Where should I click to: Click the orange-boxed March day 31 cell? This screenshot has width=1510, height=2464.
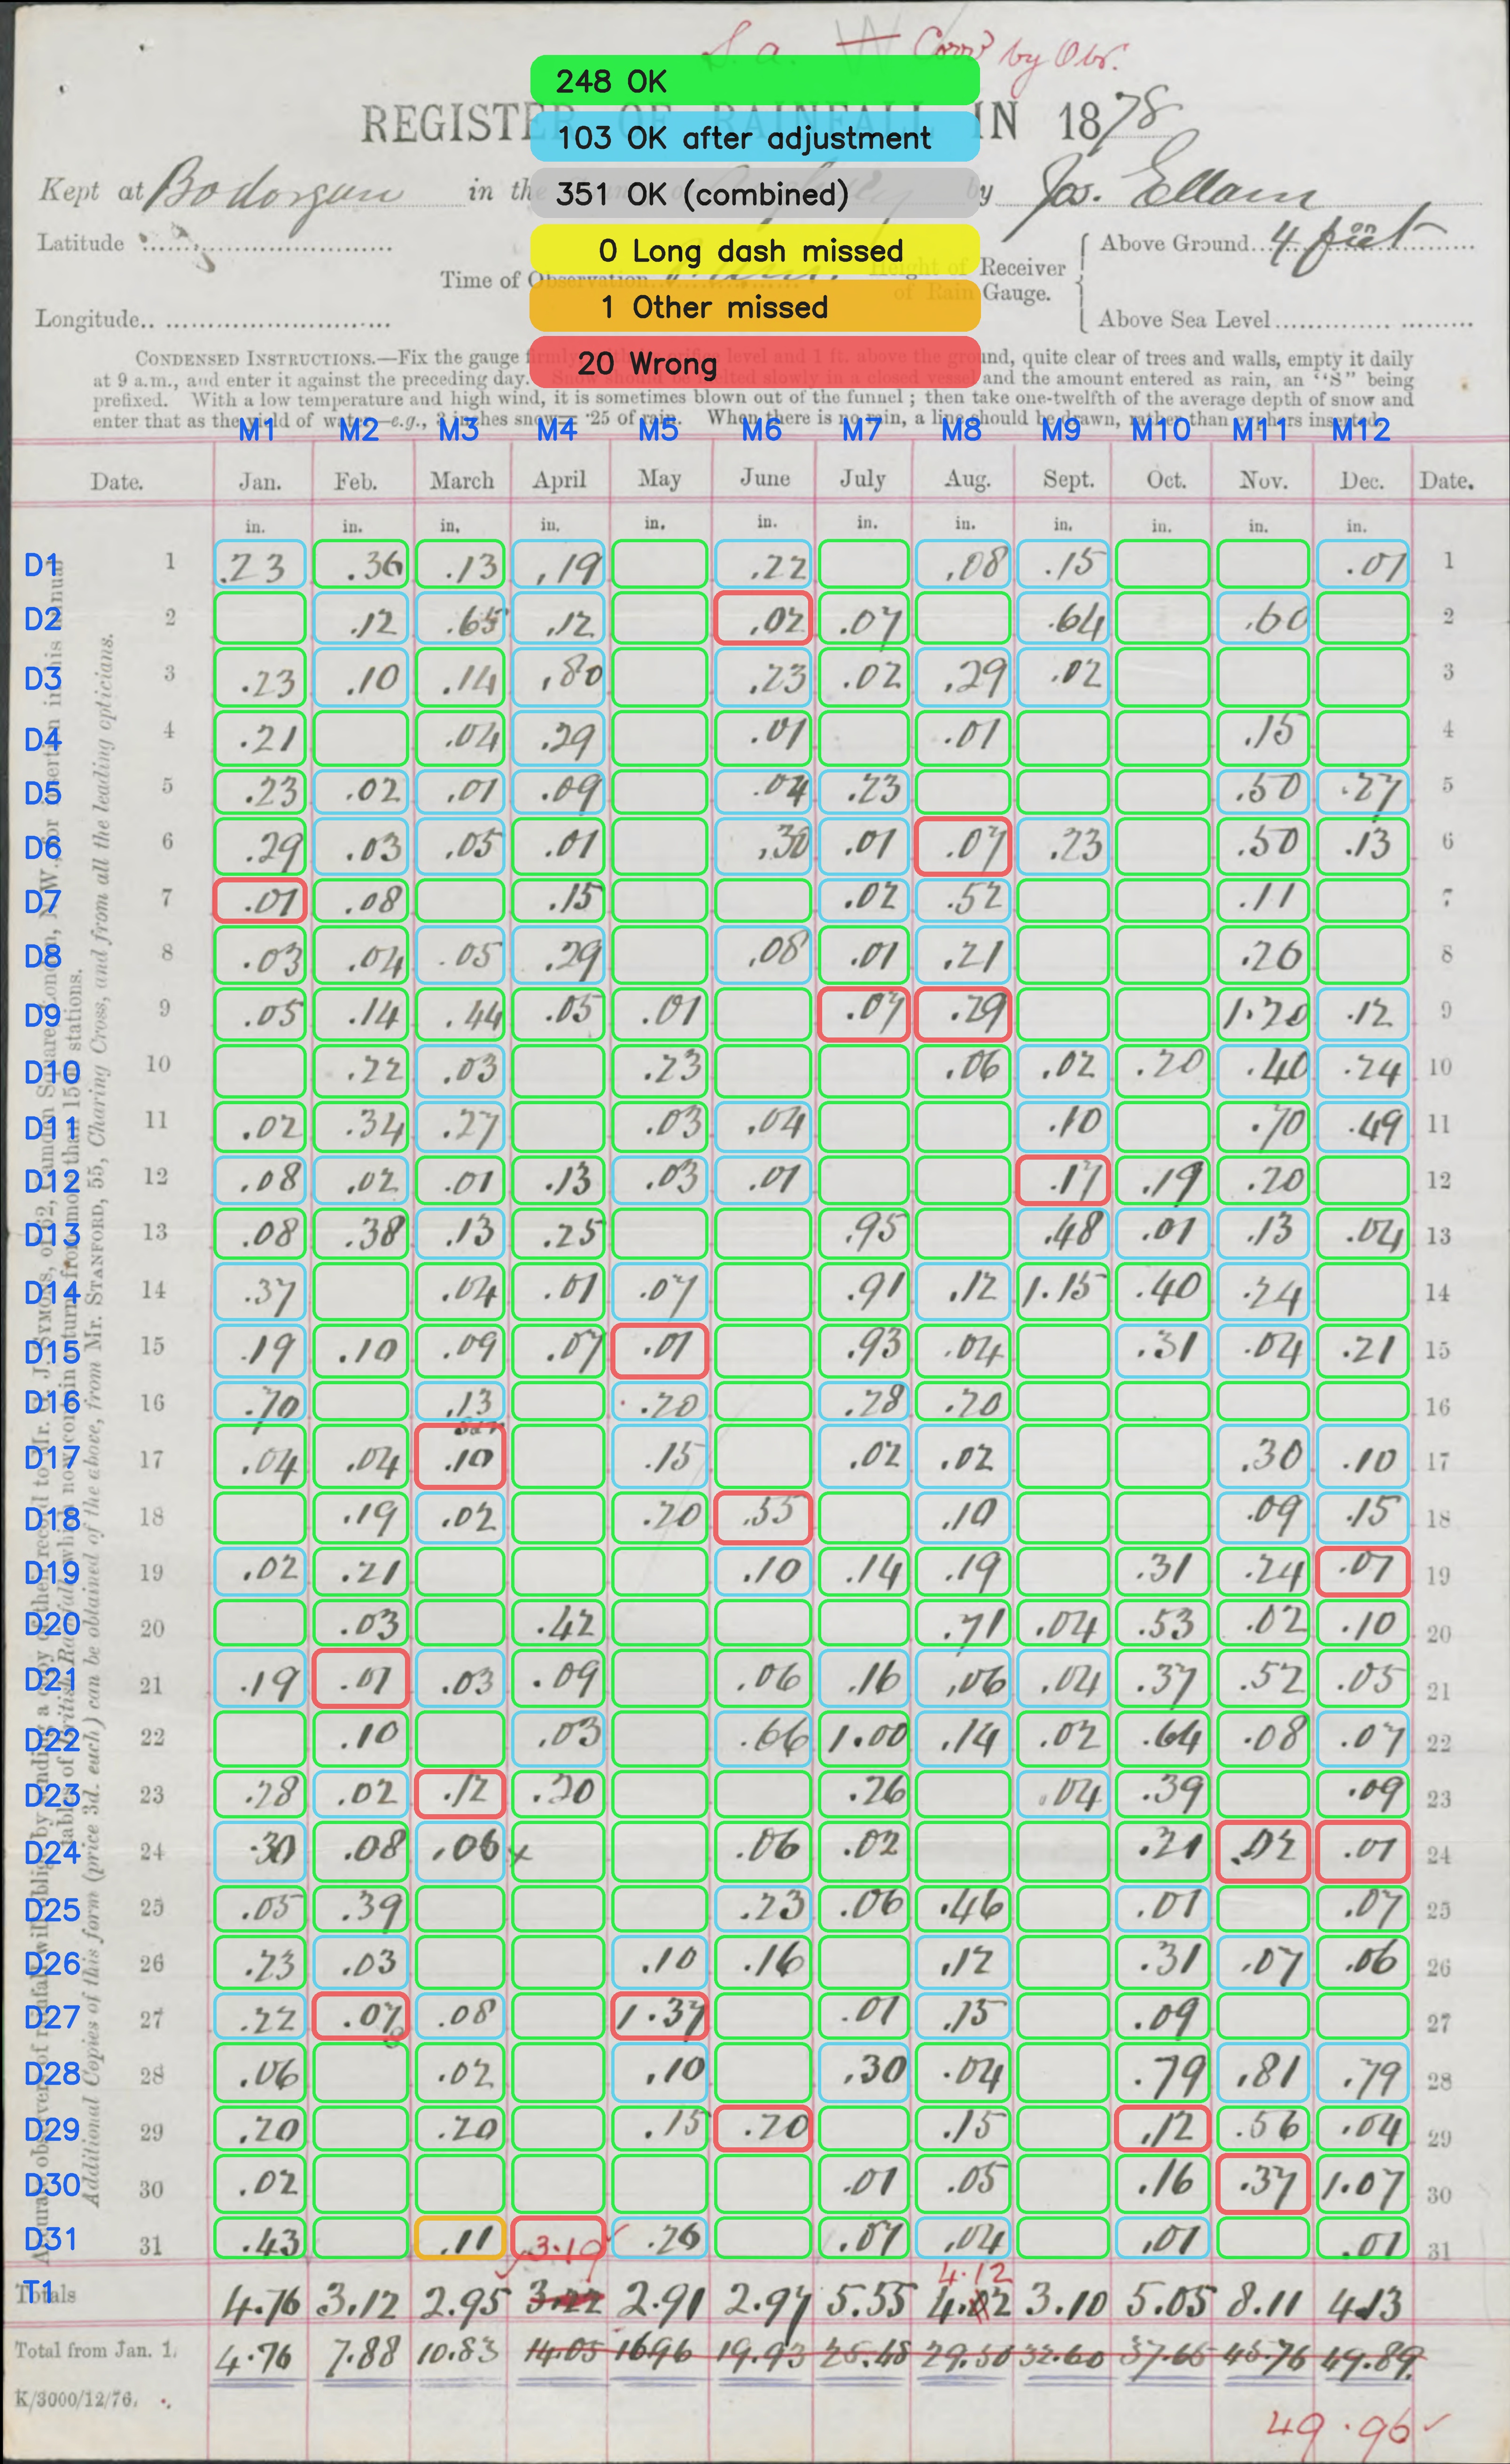point(460,2238)
